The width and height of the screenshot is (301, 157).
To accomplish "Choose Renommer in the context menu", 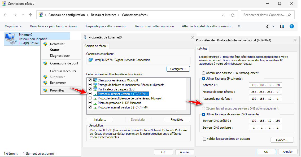I will pyautogui.click(x=58, y=83).
